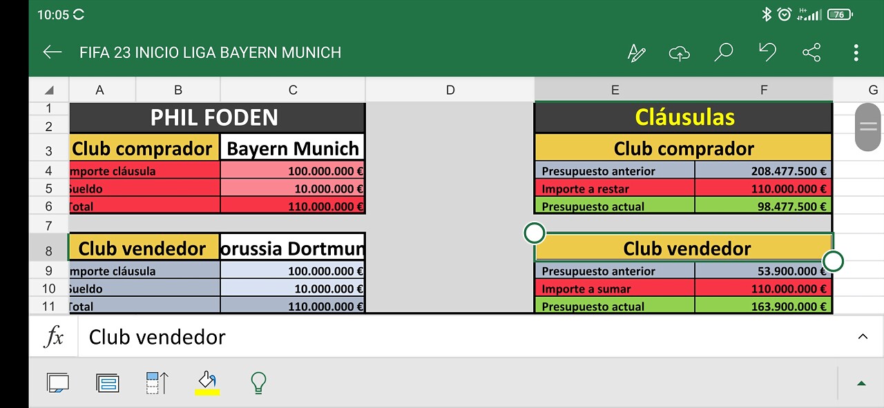Select the Borussia Dortmund cell
This screenshot has width=884, height=408.
coord(293,249)
